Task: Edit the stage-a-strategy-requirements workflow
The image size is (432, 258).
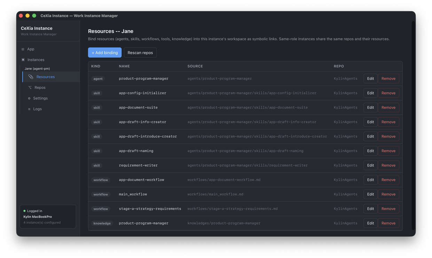Action: pos(370,209)
